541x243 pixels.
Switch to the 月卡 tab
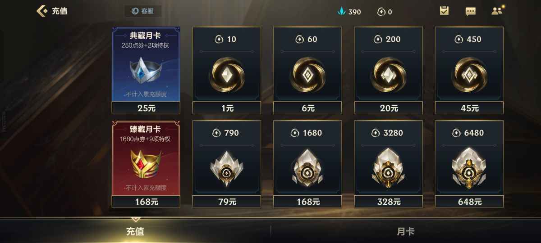point(406,231)
